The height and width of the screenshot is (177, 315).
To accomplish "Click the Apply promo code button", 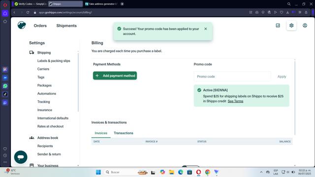I will (x=282, y=77).
